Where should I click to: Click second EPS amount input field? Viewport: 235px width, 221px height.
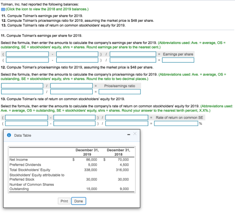(77, 60)
